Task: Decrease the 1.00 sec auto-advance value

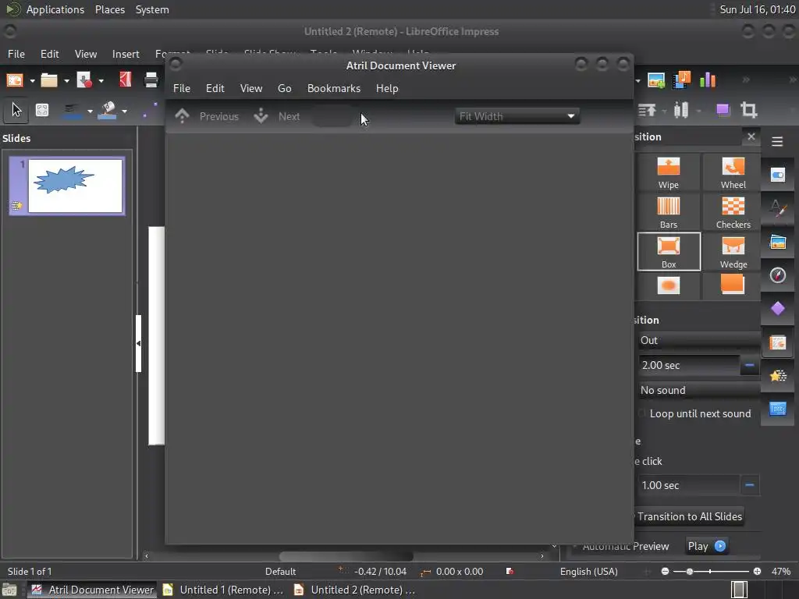Action: point(749,485)
